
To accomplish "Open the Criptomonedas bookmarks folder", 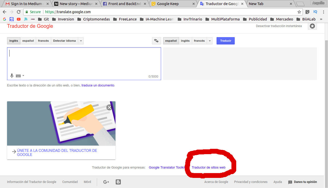I will point(94,19).
